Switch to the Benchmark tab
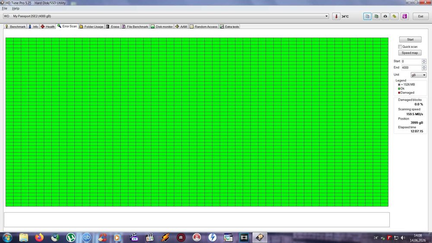The image size is (432, 243). pos(16,27)
